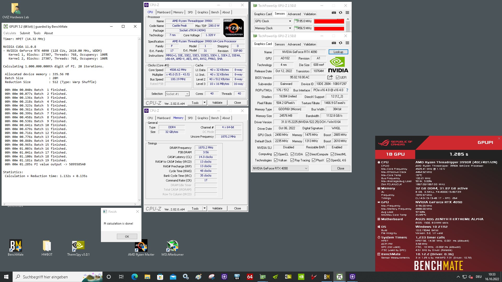Toggle the CUDA checkbox
This screenshot has height=282, width=502.
tap(292, 154)
